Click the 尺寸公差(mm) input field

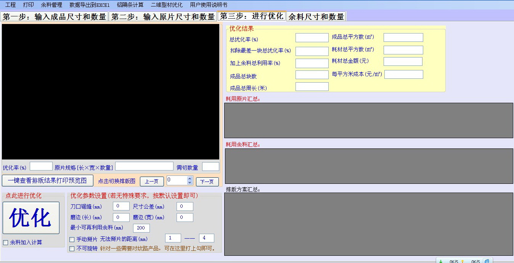[x=185, y=206]
